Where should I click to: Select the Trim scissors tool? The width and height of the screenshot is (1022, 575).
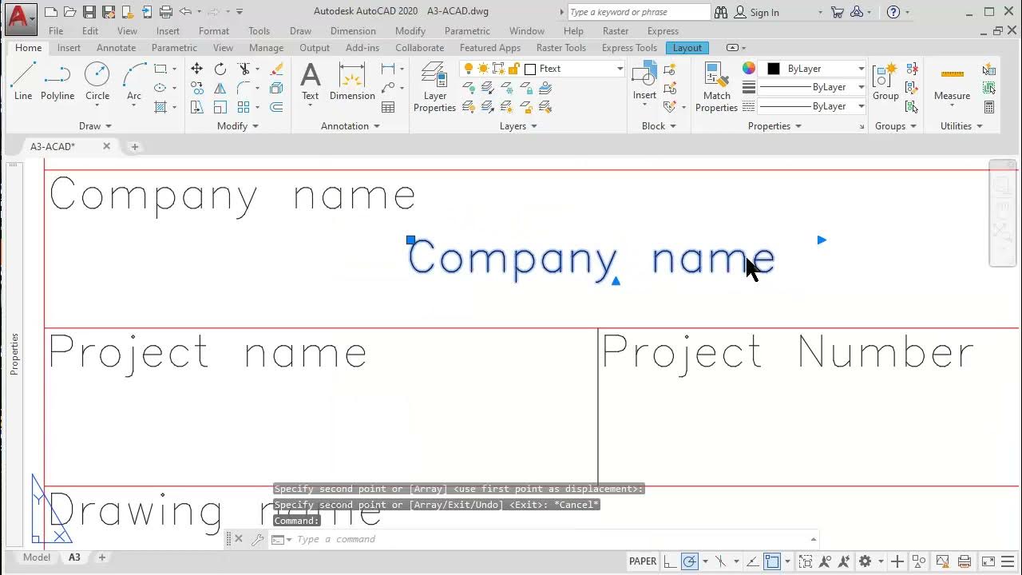tap(244, 69)
